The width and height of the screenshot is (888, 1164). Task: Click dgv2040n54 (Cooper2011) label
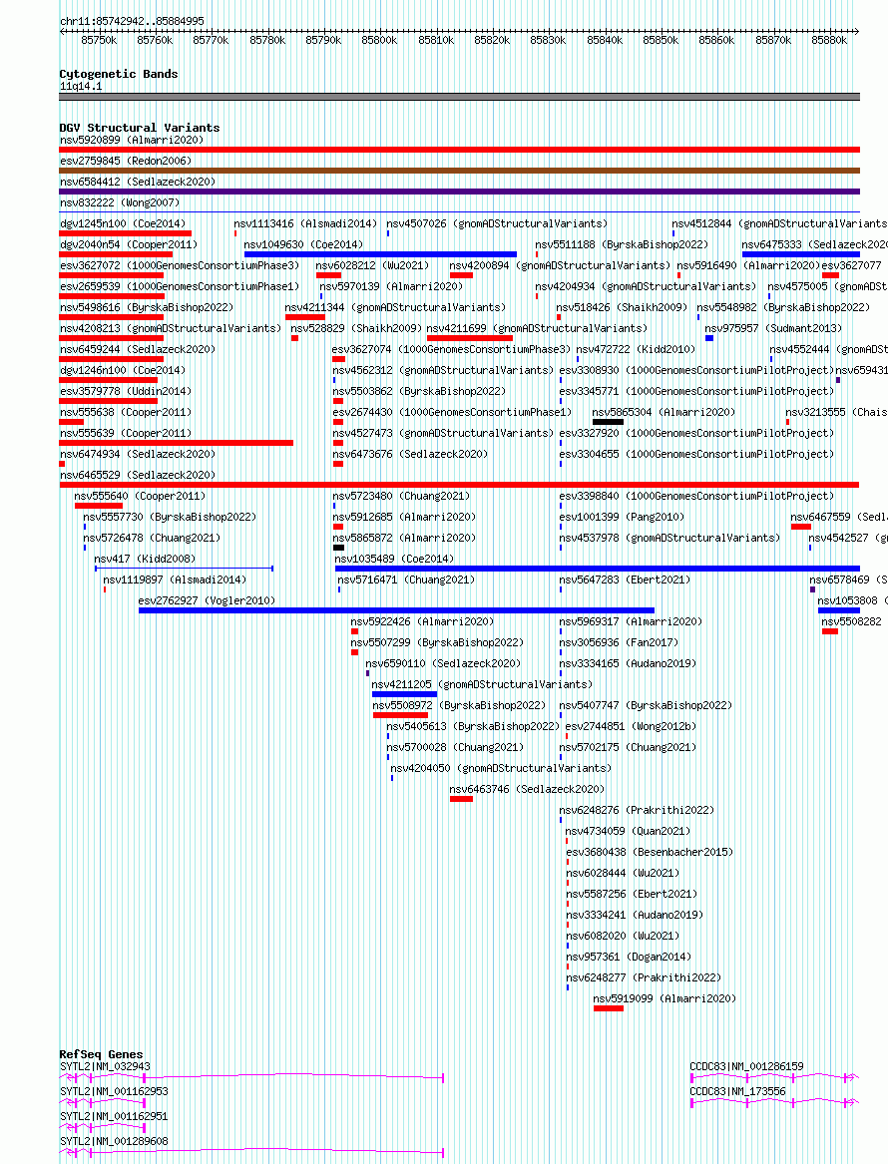click(129, 244)
